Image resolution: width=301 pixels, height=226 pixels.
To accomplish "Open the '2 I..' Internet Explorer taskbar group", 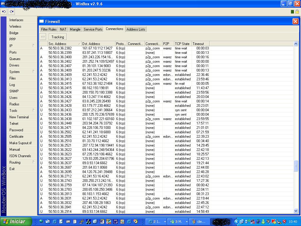I will click(156, 222).
